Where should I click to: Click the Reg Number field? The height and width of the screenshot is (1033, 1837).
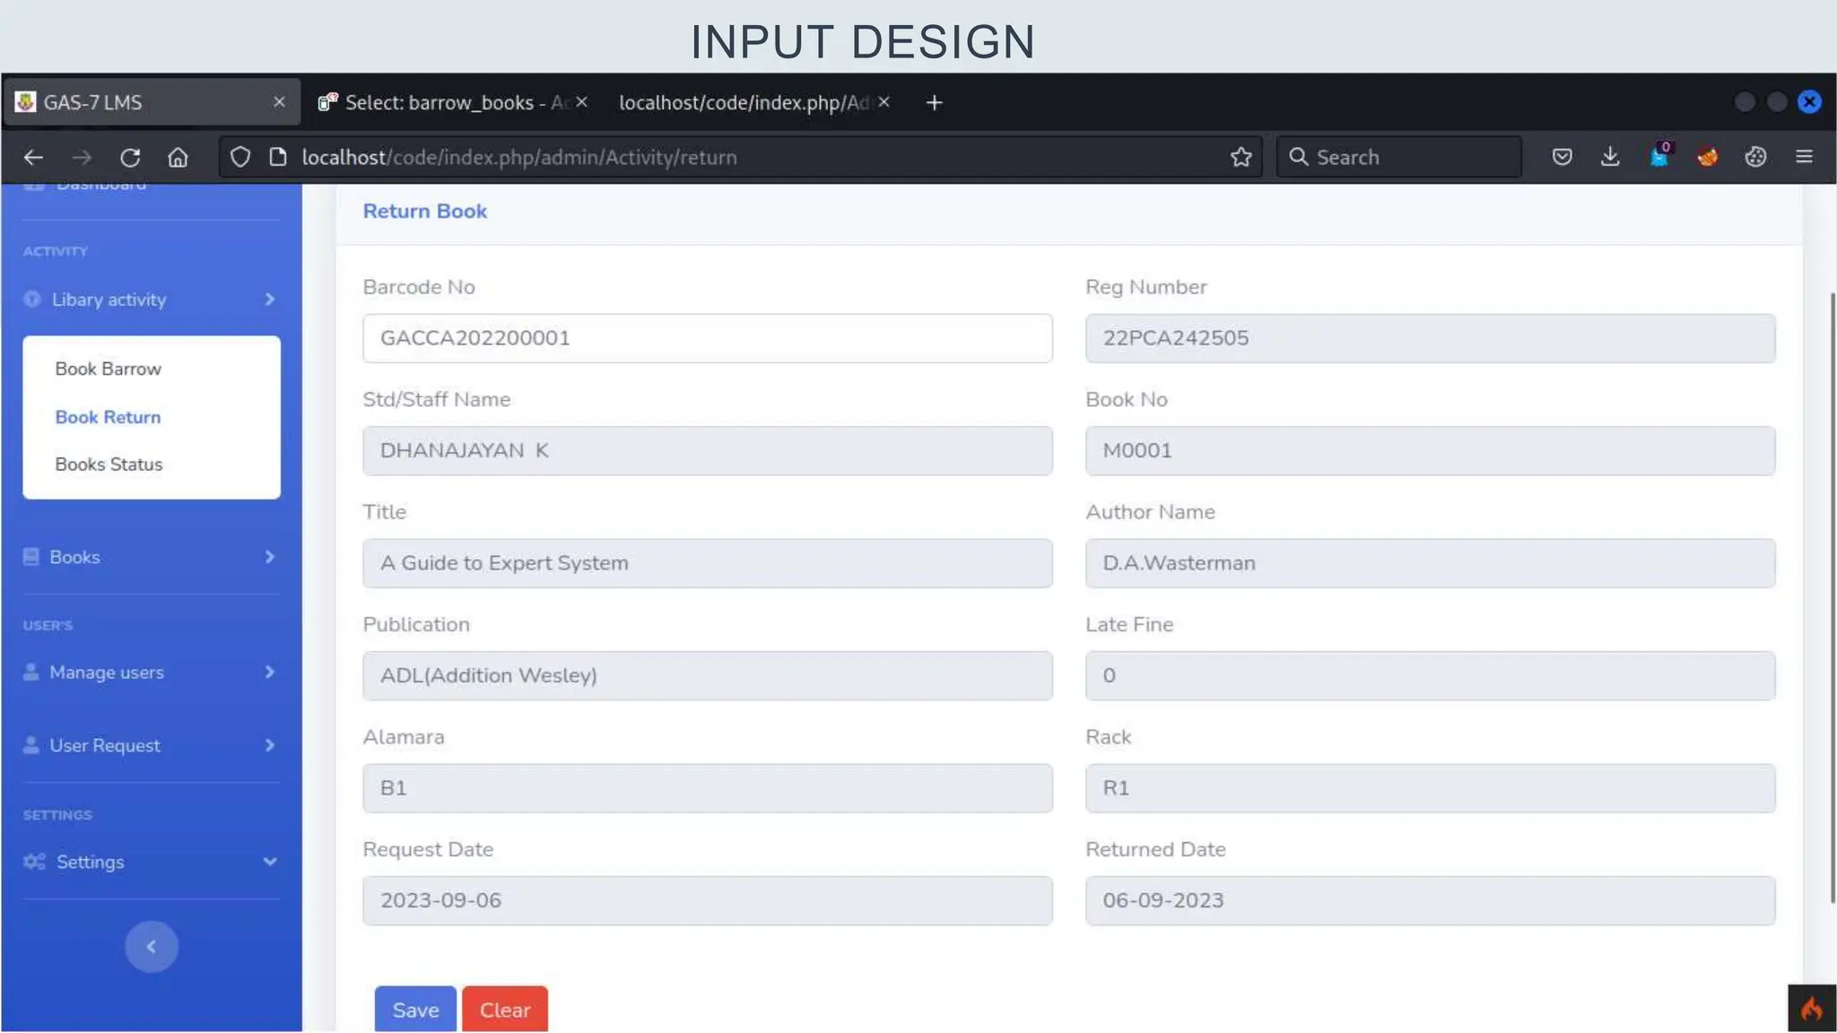(x=1431, y=338)
